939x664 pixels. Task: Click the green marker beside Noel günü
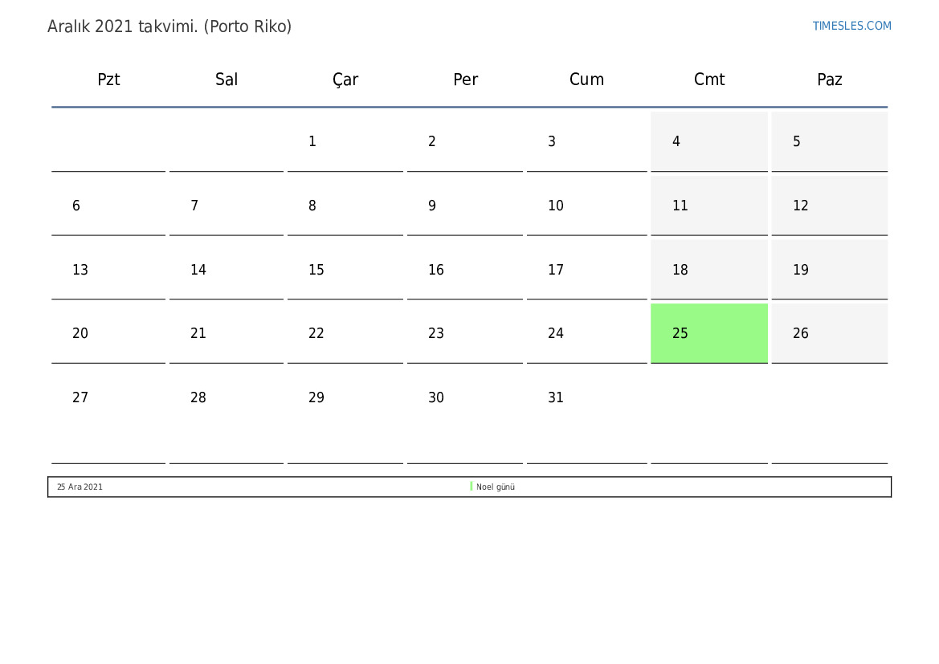click(472, 487)
